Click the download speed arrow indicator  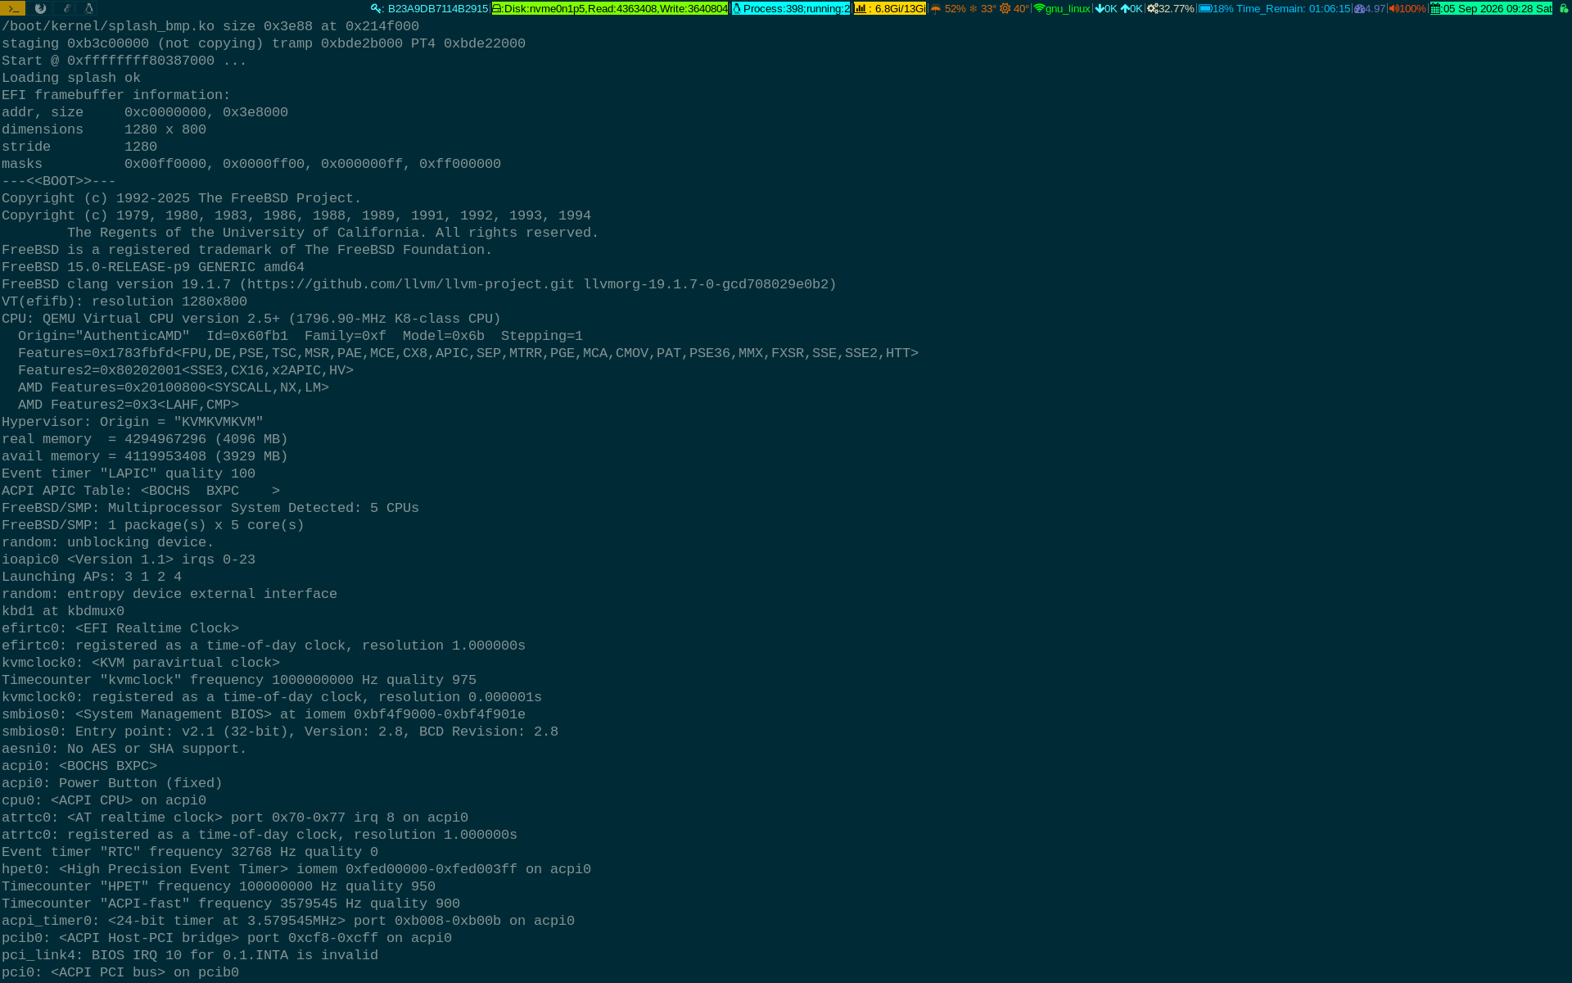point(1106,9)
